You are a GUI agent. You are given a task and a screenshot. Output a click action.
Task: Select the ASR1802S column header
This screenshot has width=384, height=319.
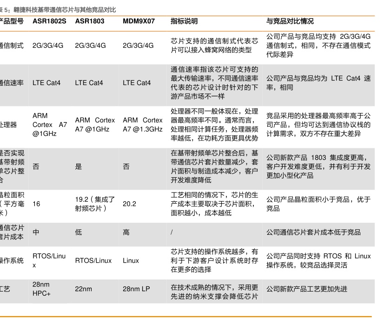49,21
